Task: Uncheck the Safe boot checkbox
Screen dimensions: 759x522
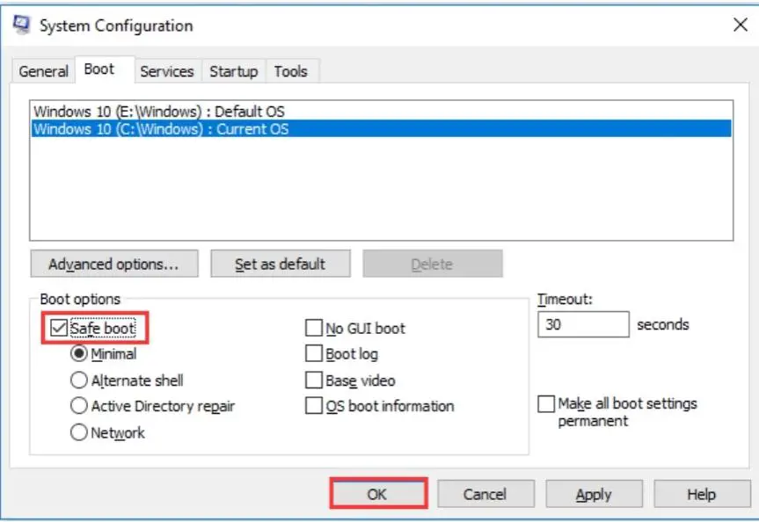Action: [59, 328]
